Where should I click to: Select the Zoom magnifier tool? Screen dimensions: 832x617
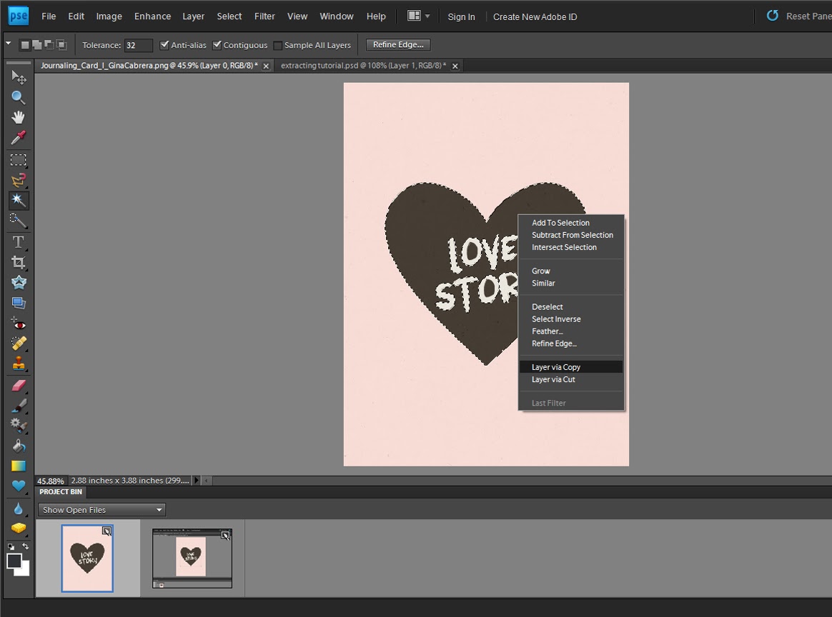[x=19, y=97]
